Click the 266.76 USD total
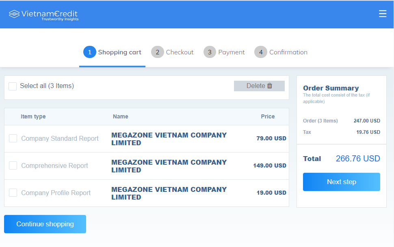This screenshot has height=247, width=394. point(358,159)
